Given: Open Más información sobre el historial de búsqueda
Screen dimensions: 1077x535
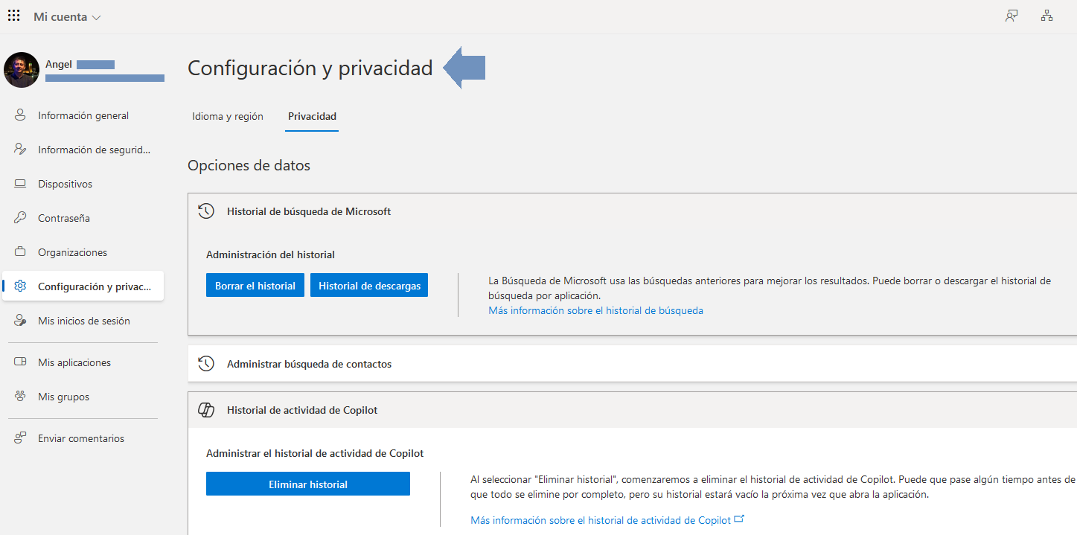Looking at the screenshot, I should 595,310.
